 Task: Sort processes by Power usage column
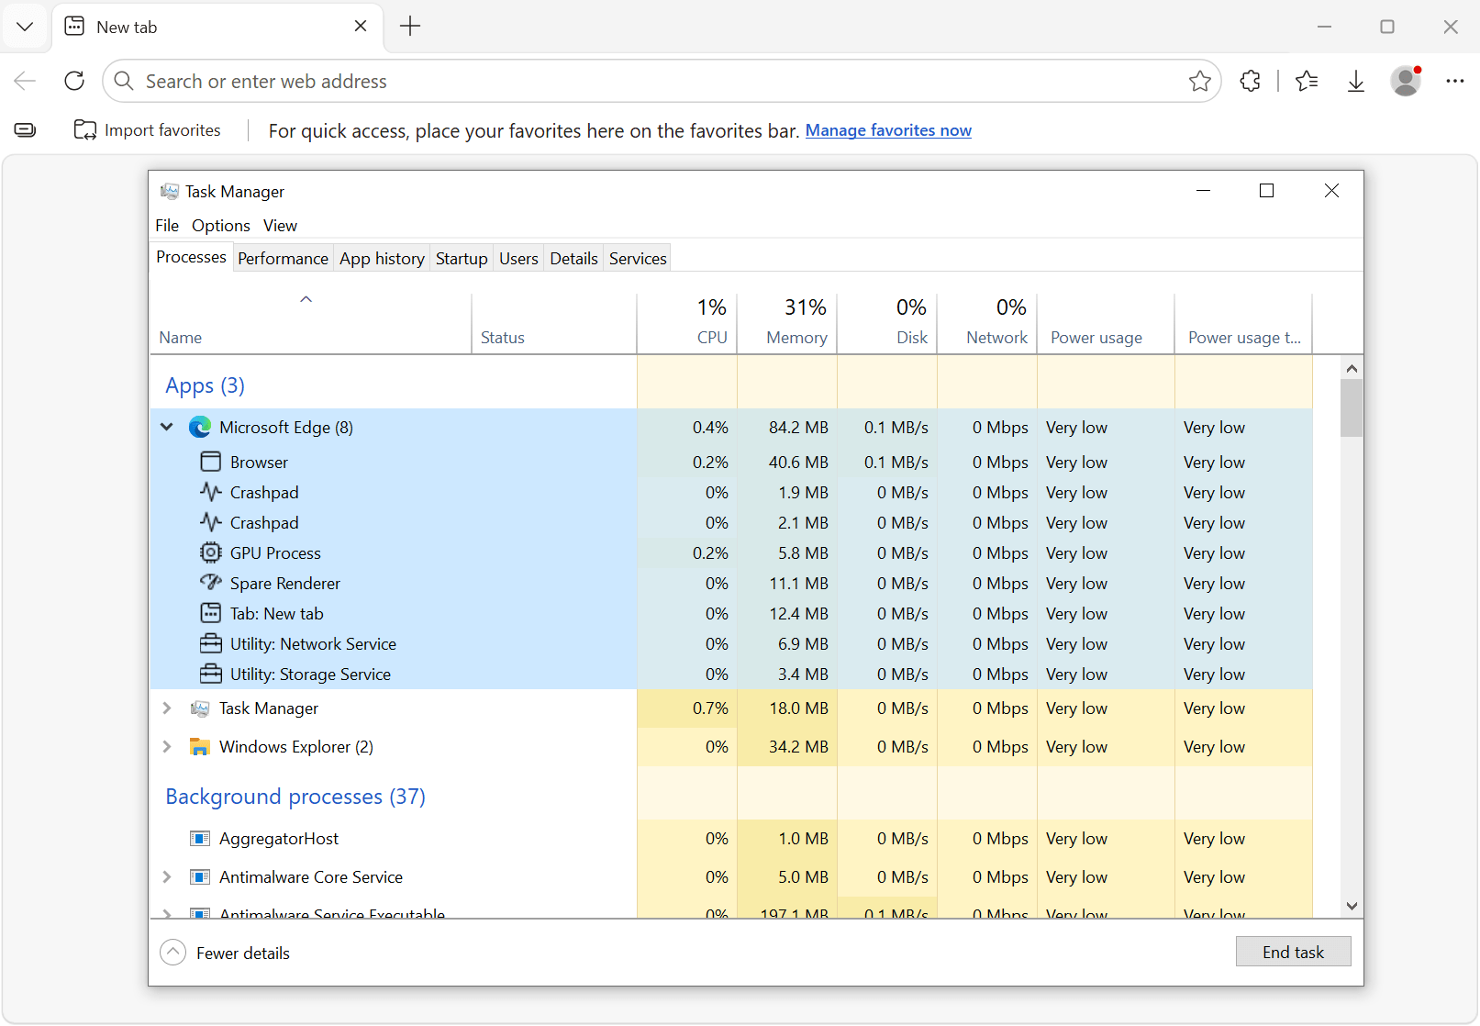pos(1106,323)
